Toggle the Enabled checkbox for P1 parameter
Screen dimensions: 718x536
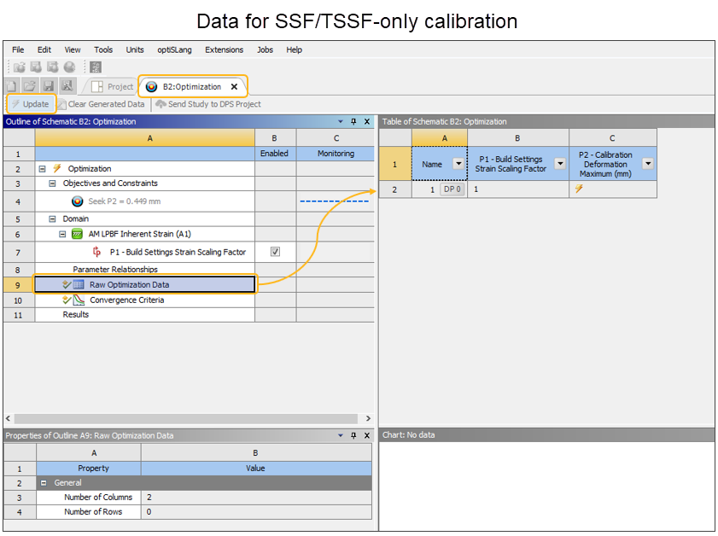pos(275,251)
